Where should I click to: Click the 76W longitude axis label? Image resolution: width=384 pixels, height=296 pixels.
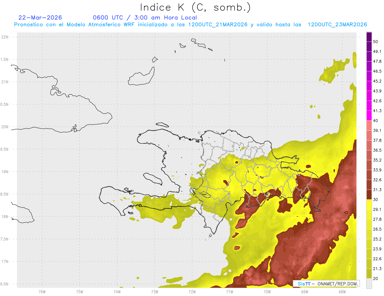(x=42, y=292)
